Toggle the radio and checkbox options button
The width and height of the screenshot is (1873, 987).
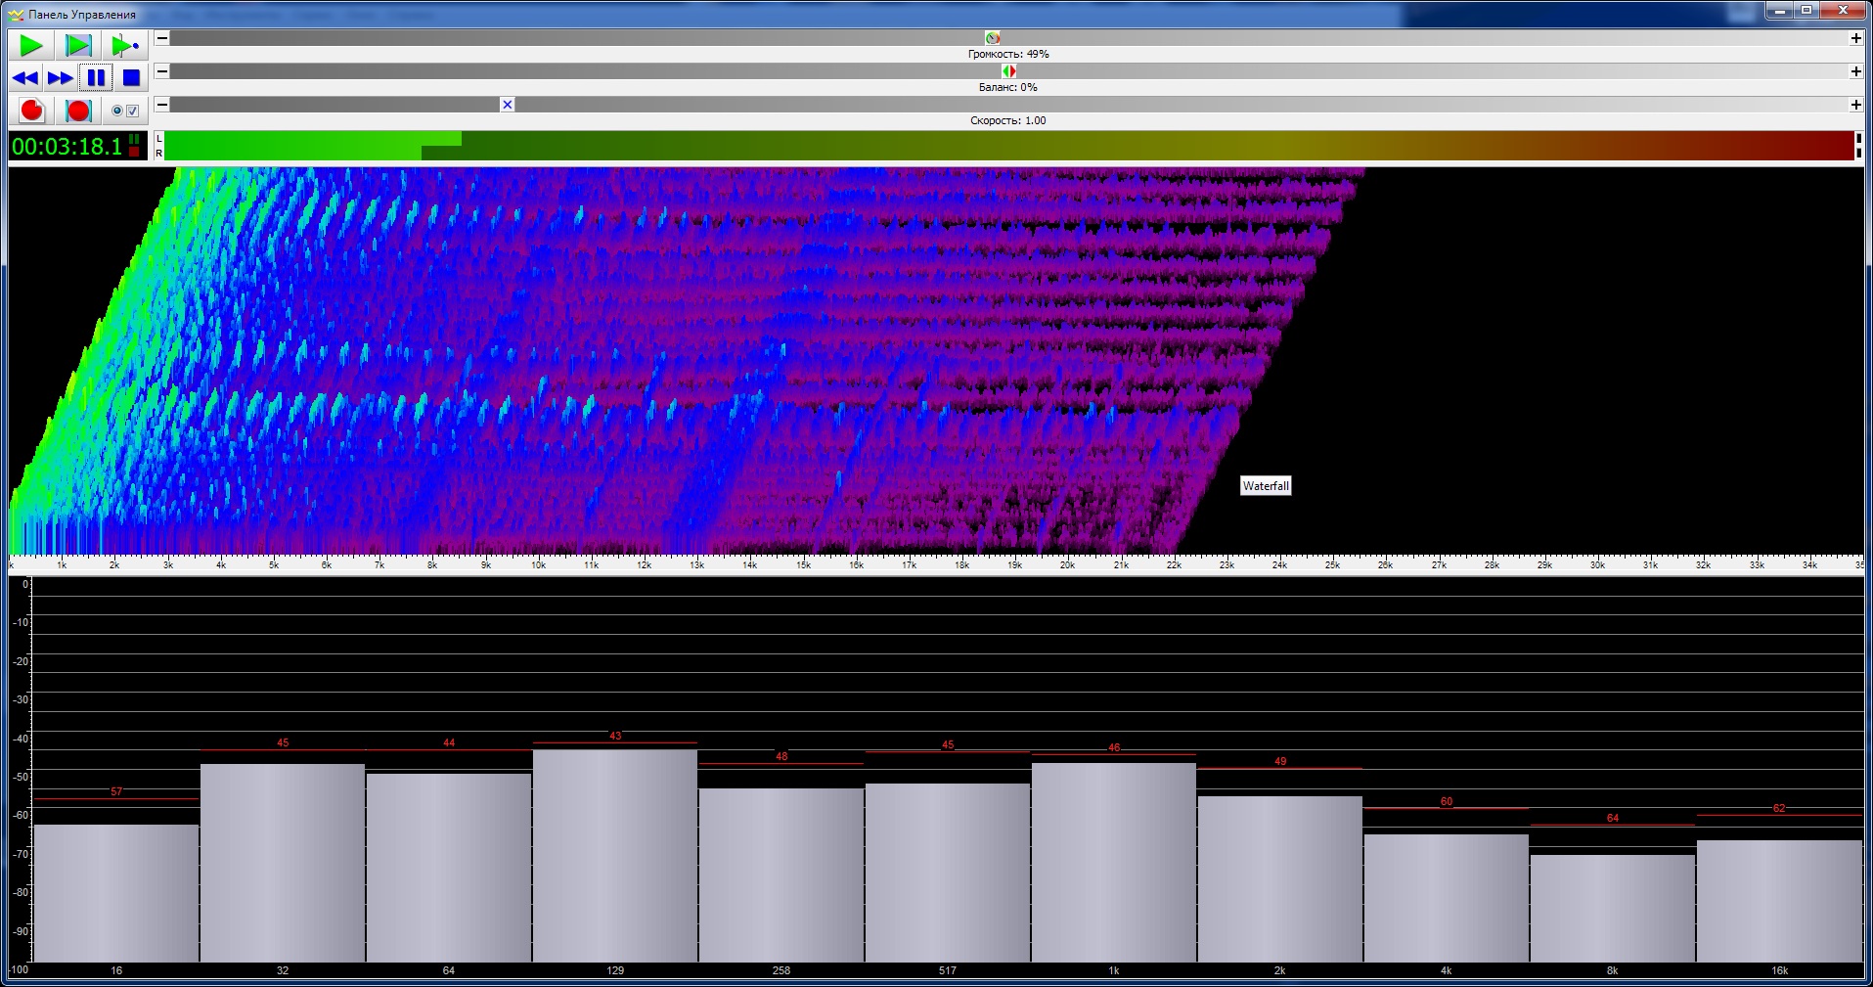pos(125,111)
